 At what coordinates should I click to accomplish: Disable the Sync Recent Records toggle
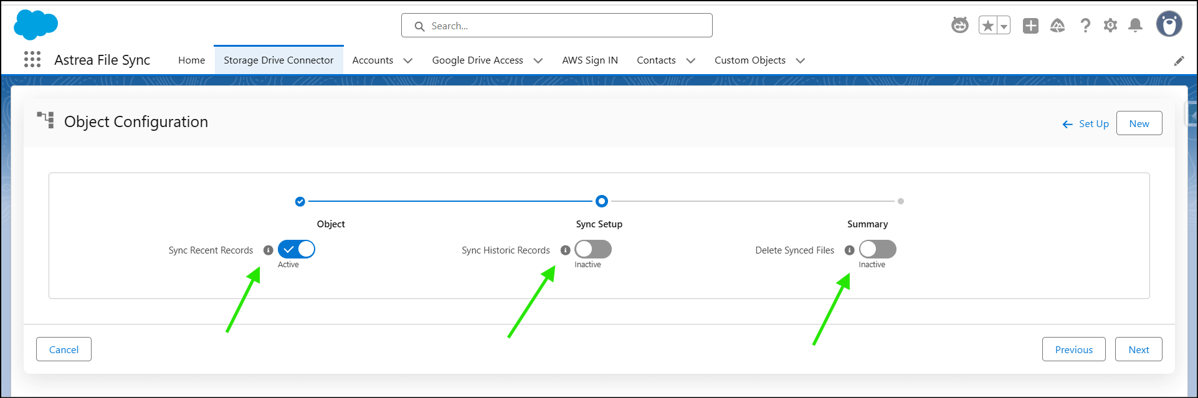pyautogui.click(x=297, y=249)
